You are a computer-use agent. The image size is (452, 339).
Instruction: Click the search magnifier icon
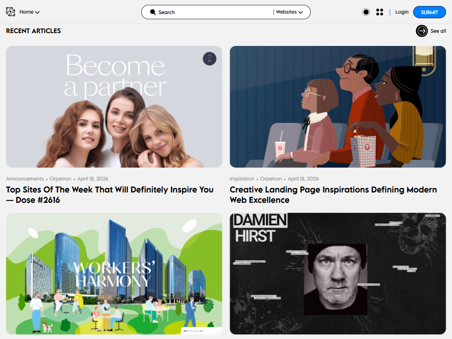pyautogui.click(x=153, y=12)
